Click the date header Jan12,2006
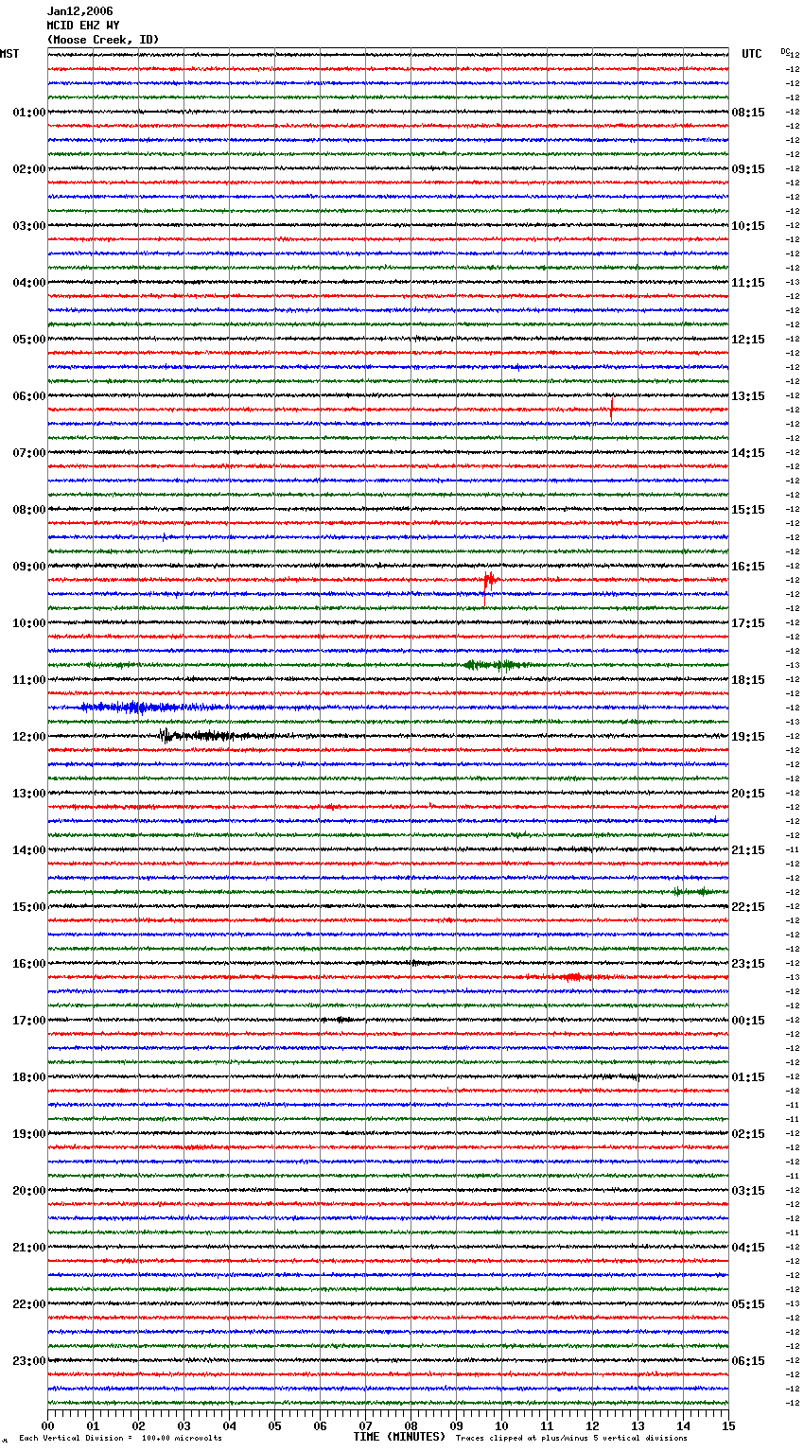This screenshot has height=1451, width=804. 79,11
